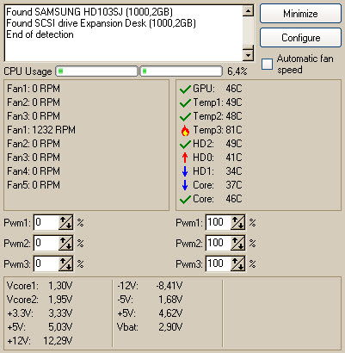Click the left Pwm3 spinner arrows

point(65,264)
